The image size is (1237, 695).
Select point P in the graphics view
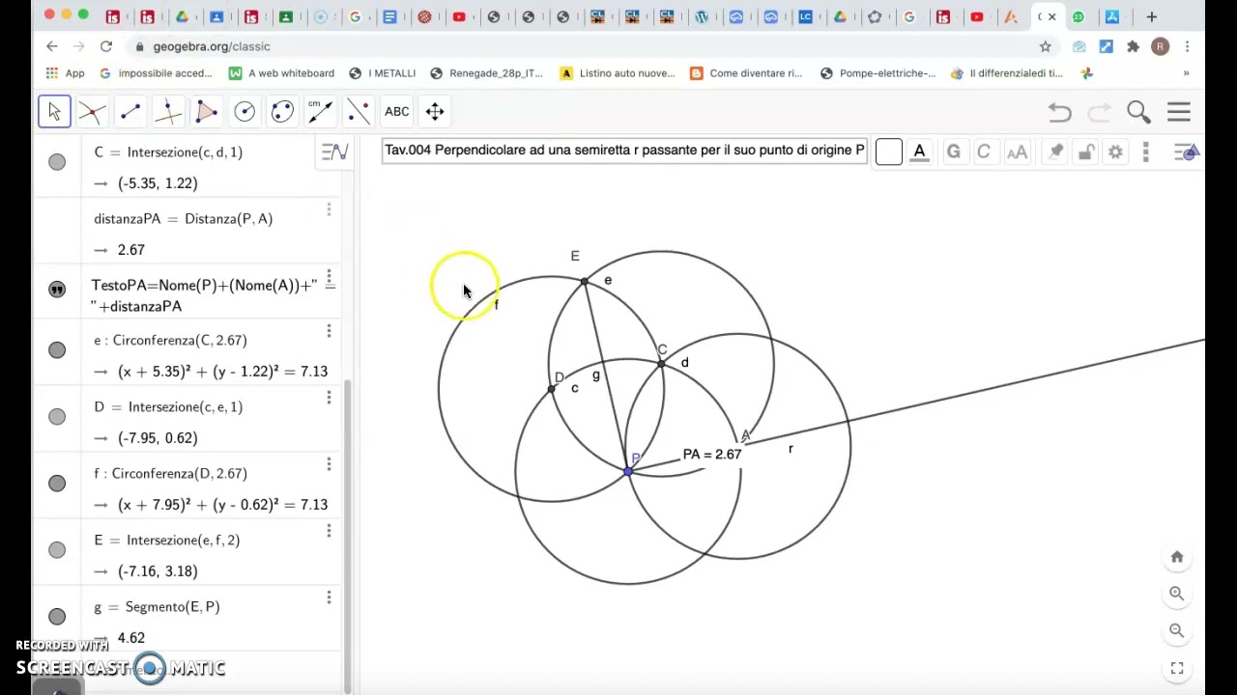628,471
